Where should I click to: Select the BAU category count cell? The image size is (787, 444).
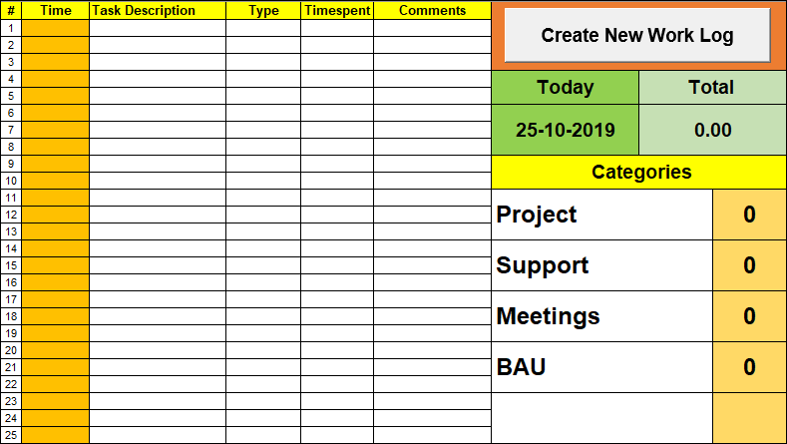[x=749, y=367]
